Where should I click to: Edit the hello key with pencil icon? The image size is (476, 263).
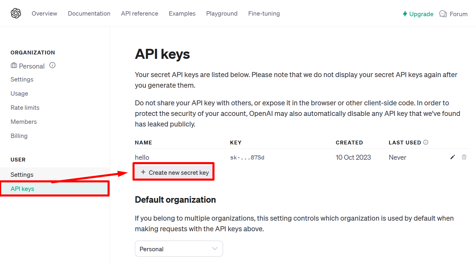click(x=452, y=157)
